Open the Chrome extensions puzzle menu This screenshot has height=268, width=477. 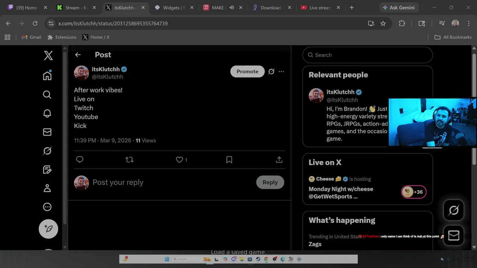402,23
